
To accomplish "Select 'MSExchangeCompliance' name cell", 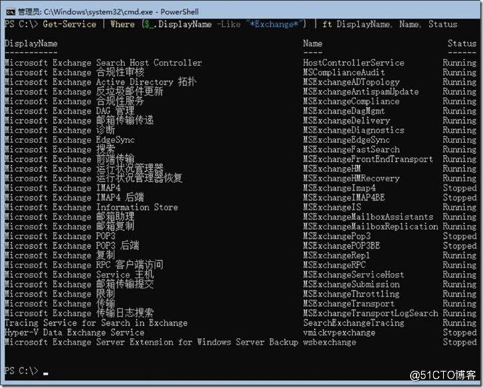I will pyautogui.click(x=351, y=101).
